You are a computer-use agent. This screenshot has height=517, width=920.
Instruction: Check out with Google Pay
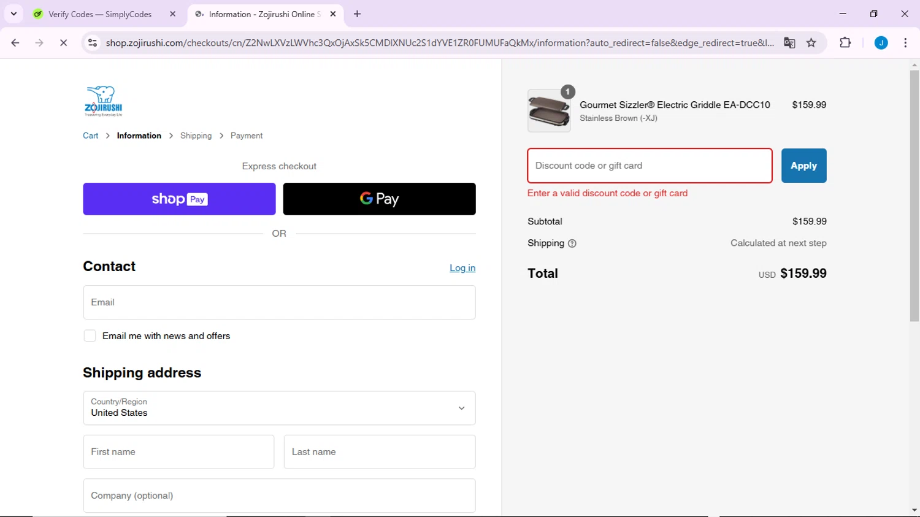tap(379, 199)
